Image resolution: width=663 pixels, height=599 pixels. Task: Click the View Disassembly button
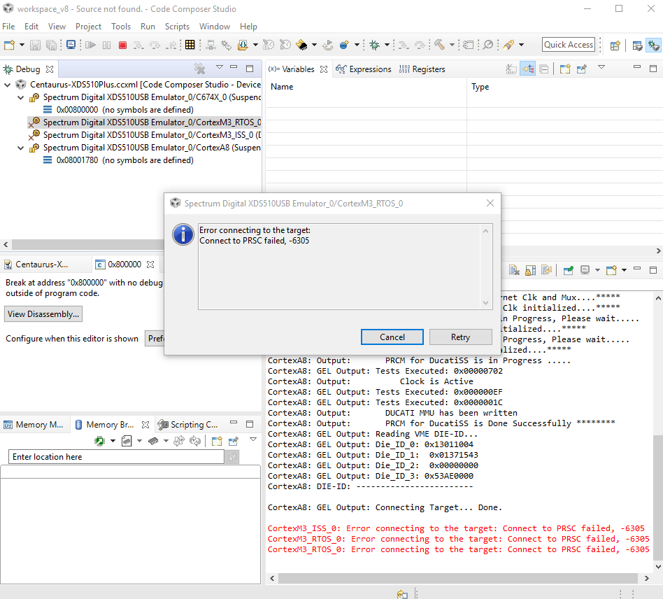[x=43, y=314]
